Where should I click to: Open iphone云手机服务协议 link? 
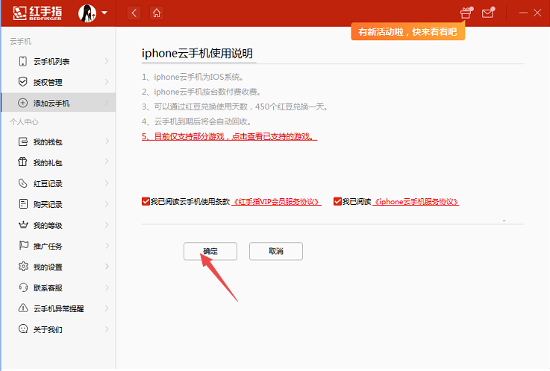tap(416, 202)
